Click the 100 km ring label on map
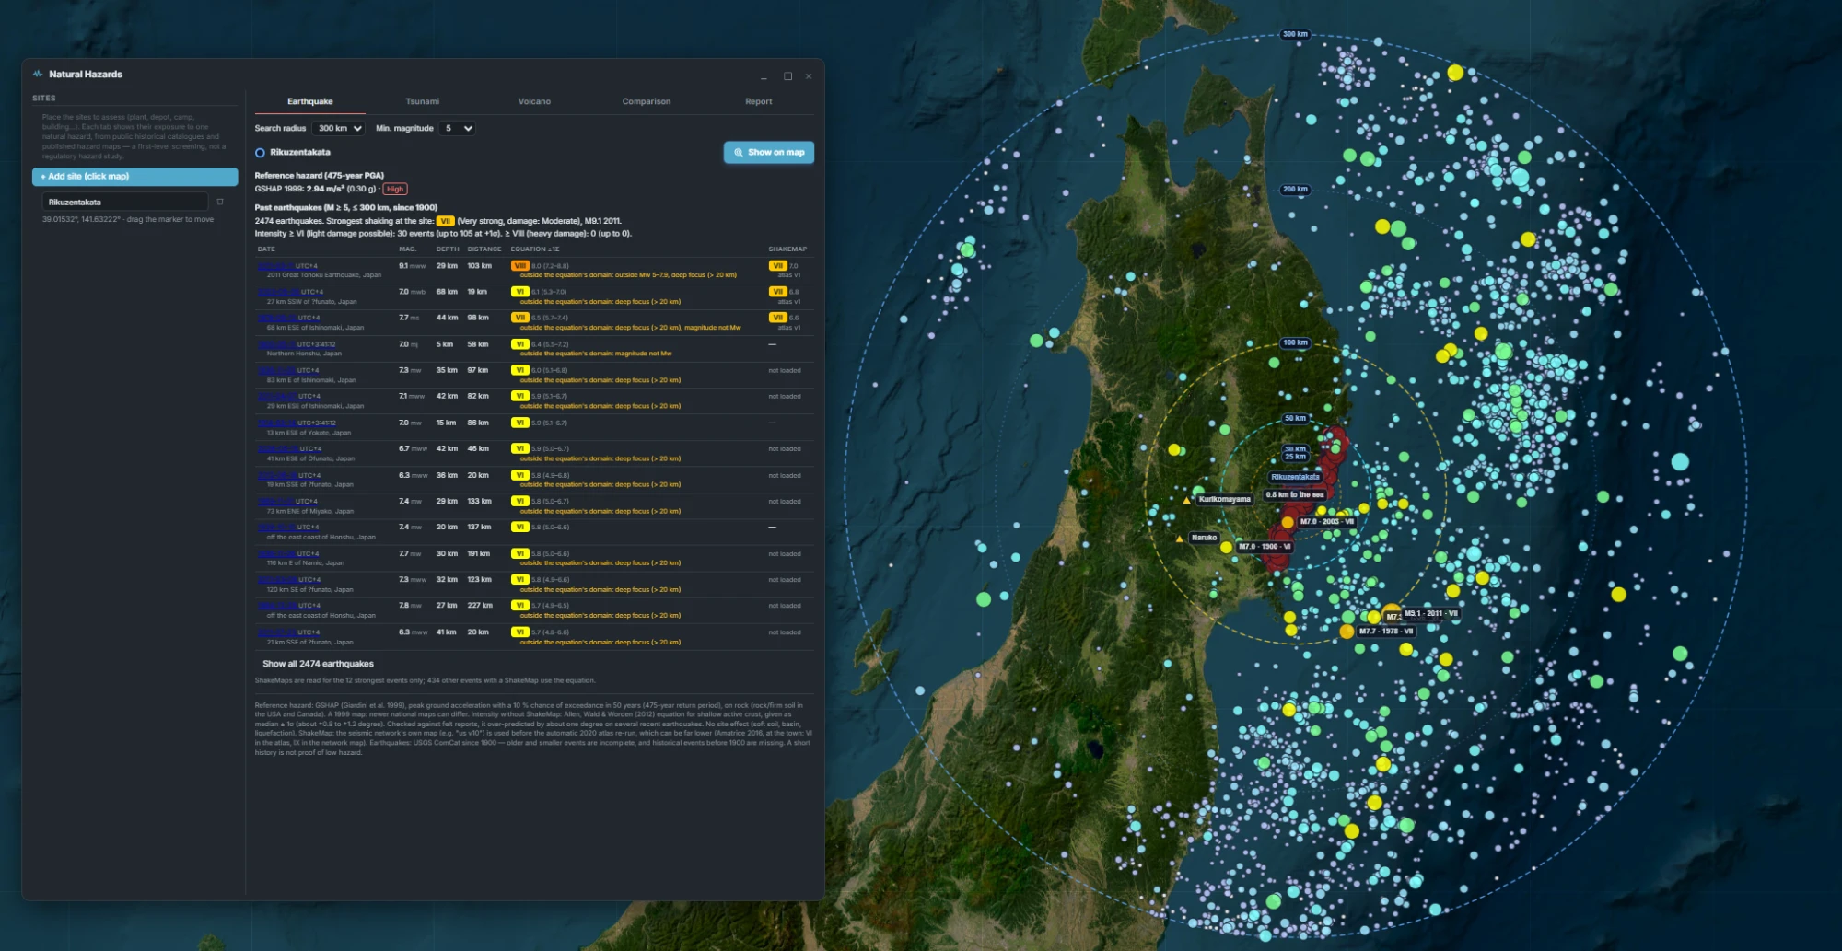Screen dimensions: 1842x951 1295,343
